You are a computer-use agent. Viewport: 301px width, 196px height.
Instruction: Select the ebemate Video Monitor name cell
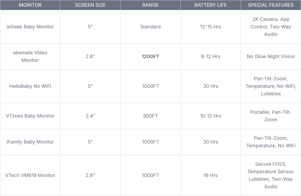point(30,56)
